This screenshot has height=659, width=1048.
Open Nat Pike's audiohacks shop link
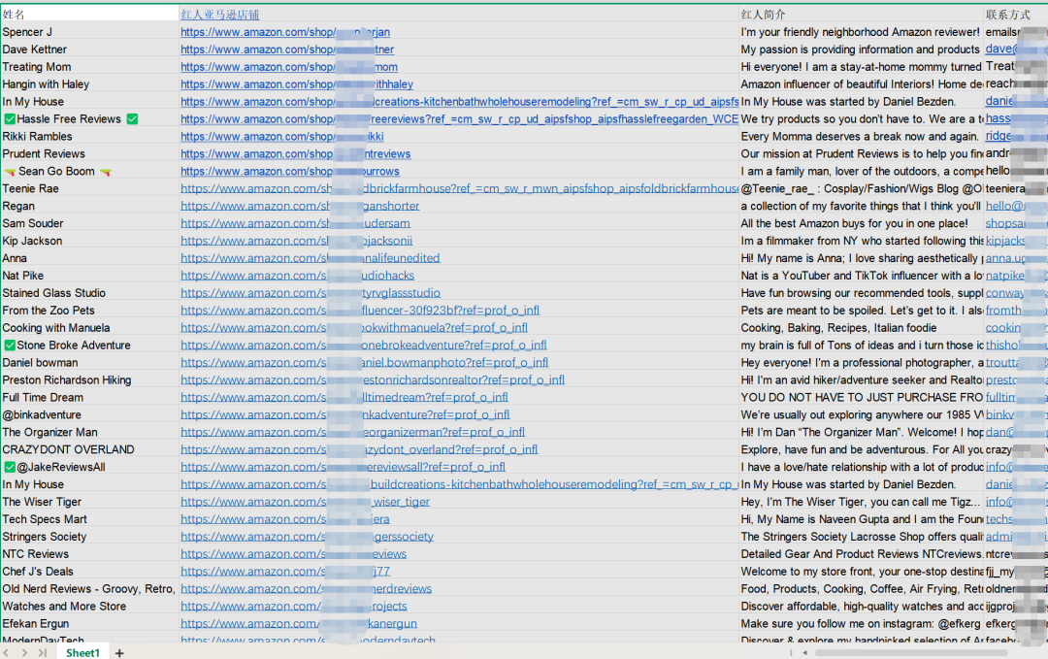pos(298,276)
